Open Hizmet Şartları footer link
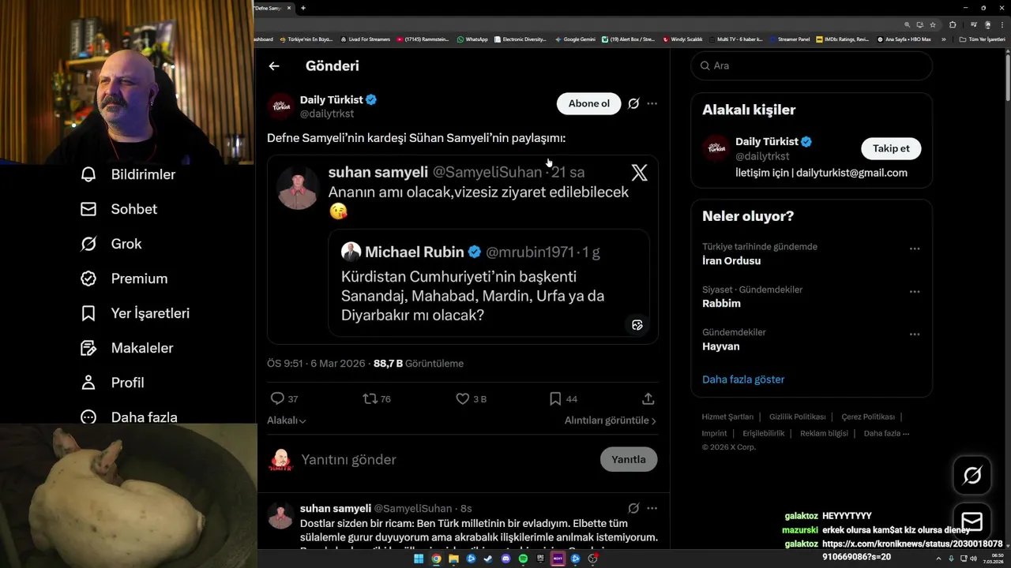This screenshot has width=1011, height=568. coord(727,417)
